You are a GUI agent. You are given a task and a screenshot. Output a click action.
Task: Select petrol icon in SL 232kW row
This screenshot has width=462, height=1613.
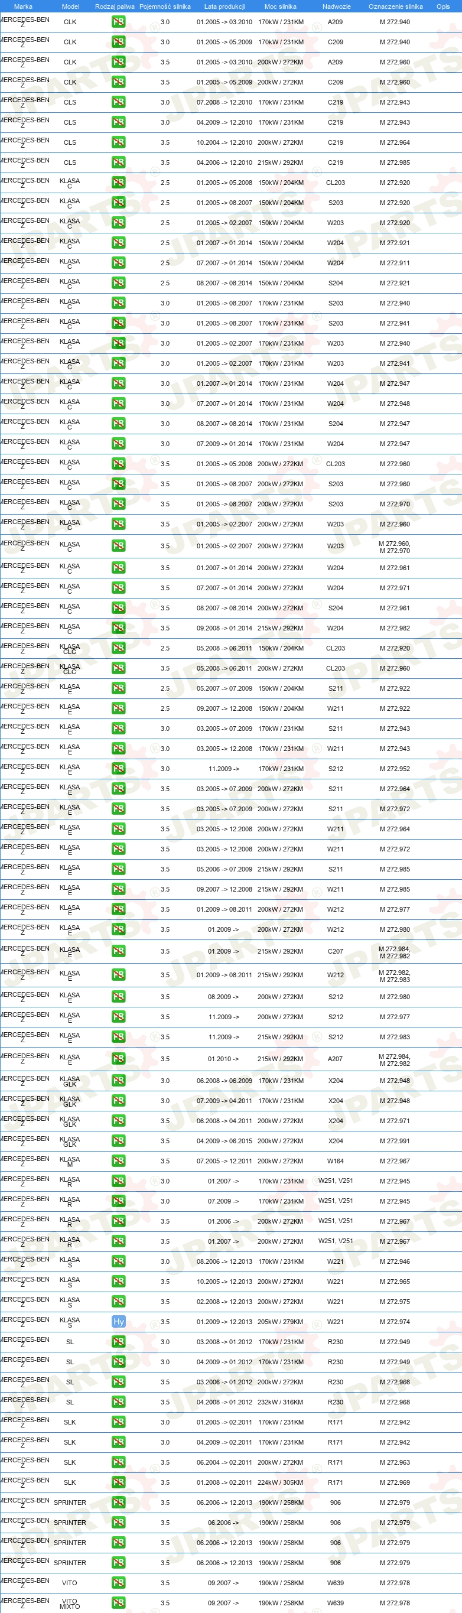[118, 1402]
